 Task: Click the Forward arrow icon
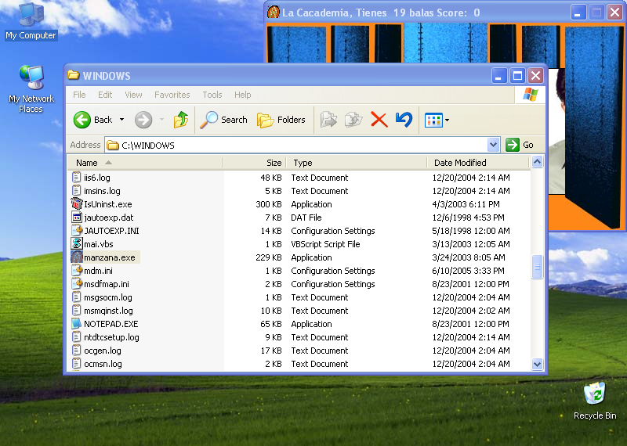143,120
